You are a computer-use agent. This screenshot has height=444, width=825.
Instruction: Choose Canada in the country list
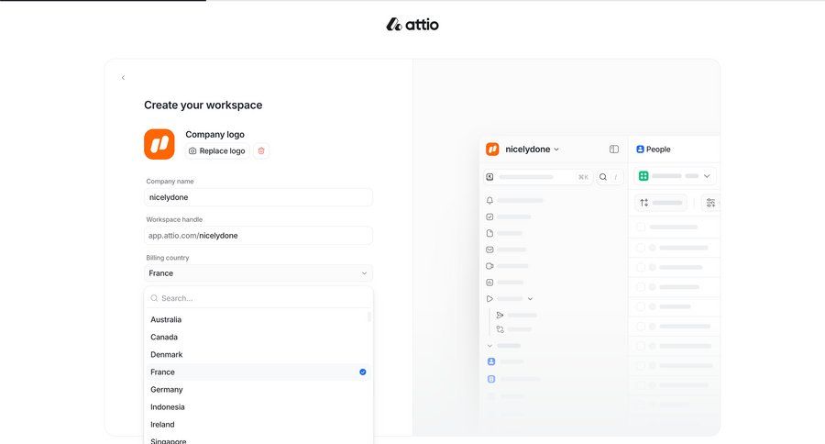coord(258,337)
